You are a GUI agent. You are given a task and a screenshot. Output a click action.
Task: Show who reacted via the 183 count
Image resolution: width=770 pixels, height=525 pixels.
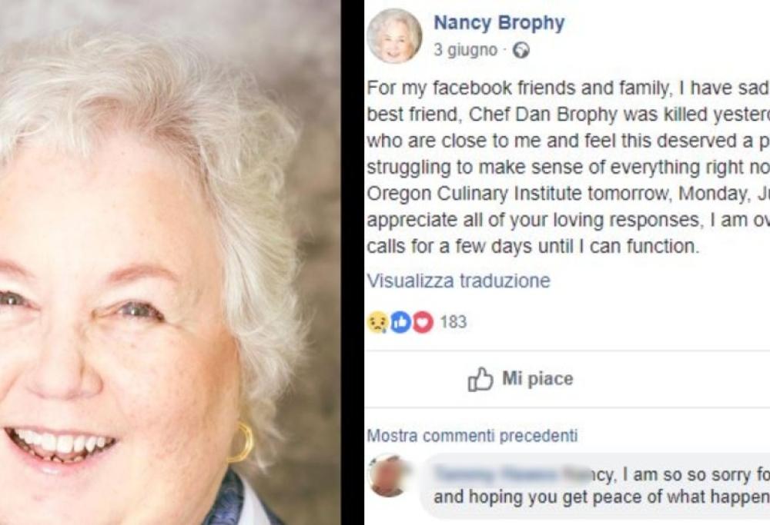point(453,322)
